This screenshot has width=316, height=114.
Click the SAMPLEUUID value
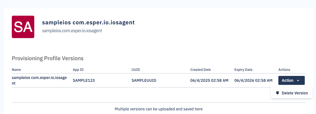pyautogui.click(x=144, y=80)
